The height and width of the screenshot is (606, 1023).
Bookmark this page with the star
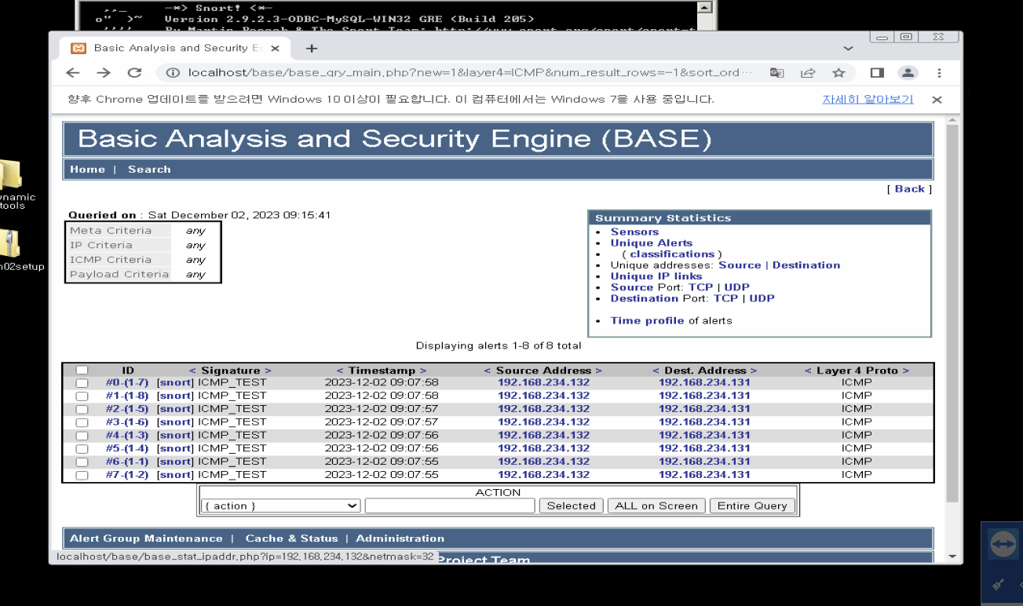pyautogui.click(x=838, y=73)
